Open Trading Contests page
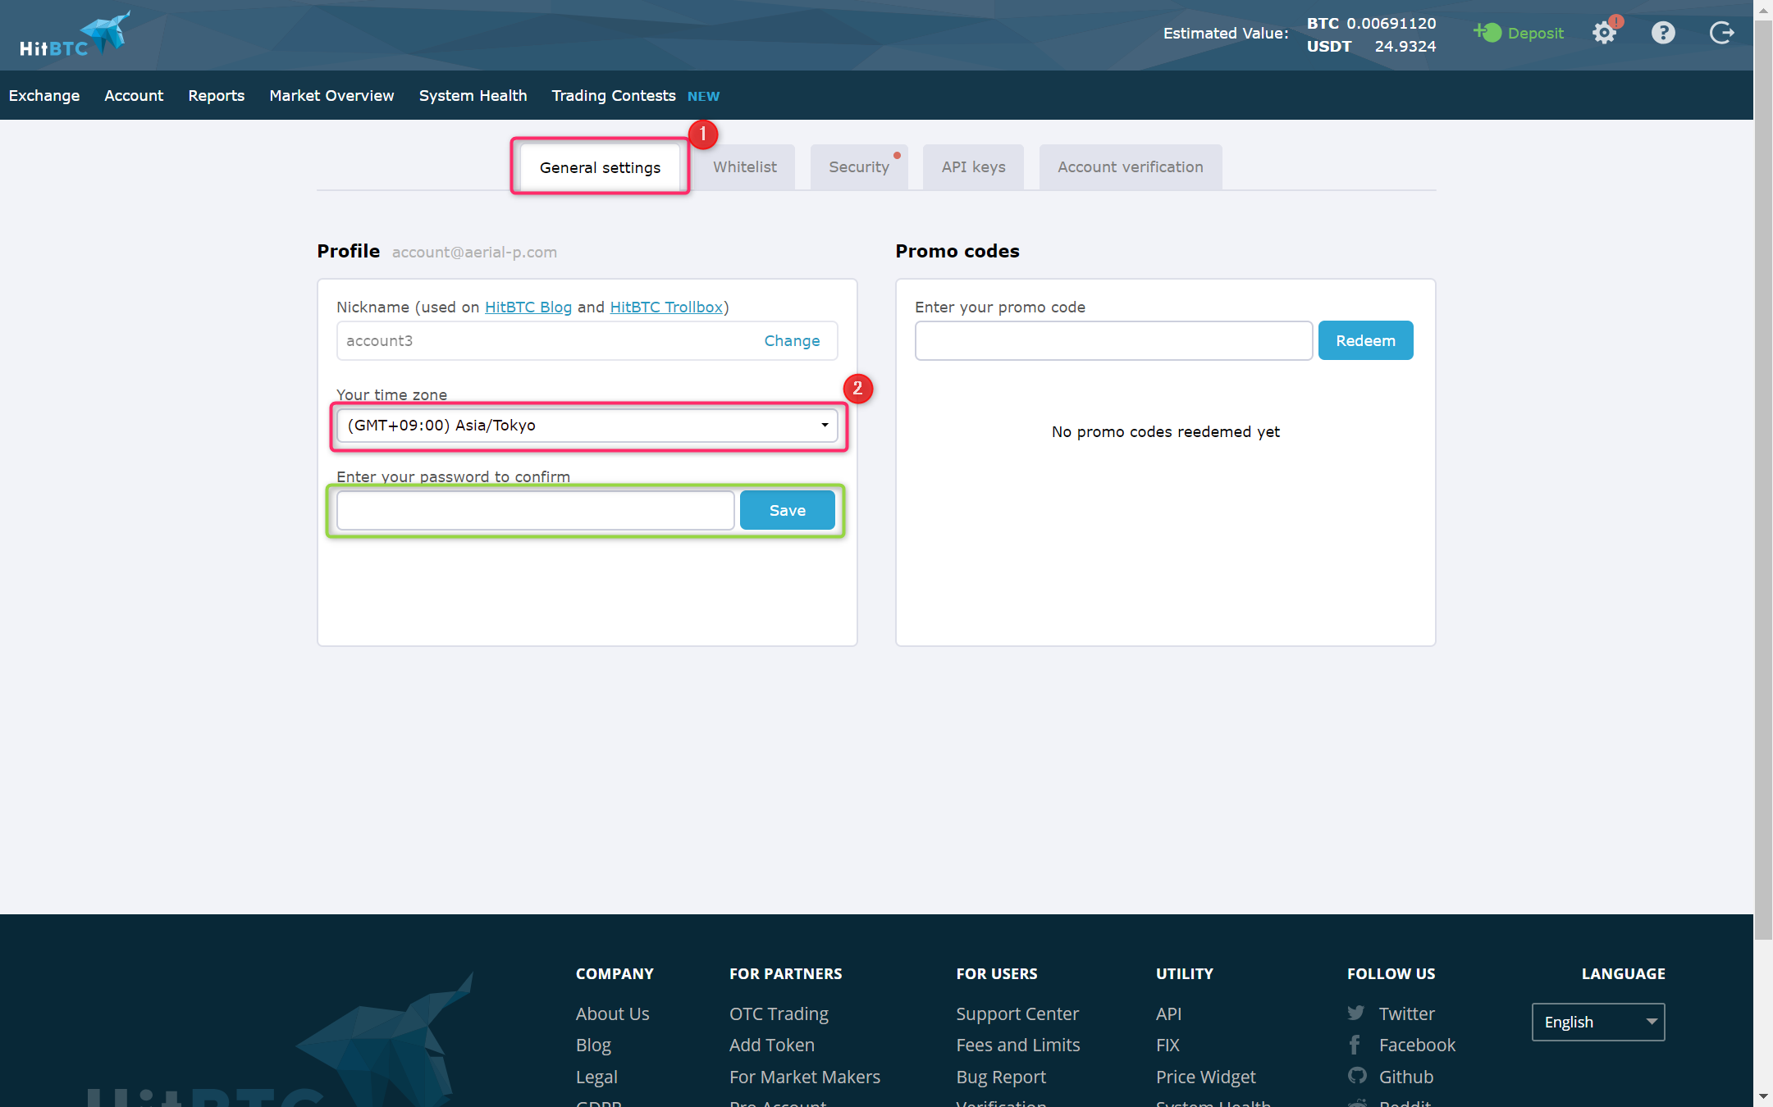The image size is (1773, 1107). (x=614, y=95)
